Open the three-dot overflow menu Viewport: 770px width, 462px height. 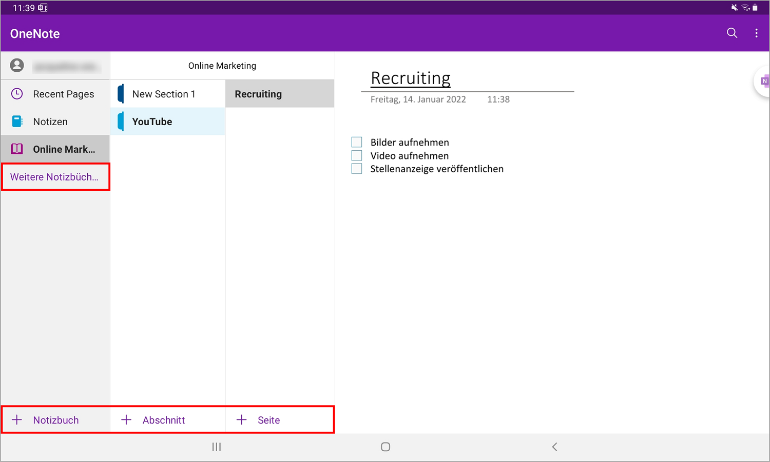[756, 33]
